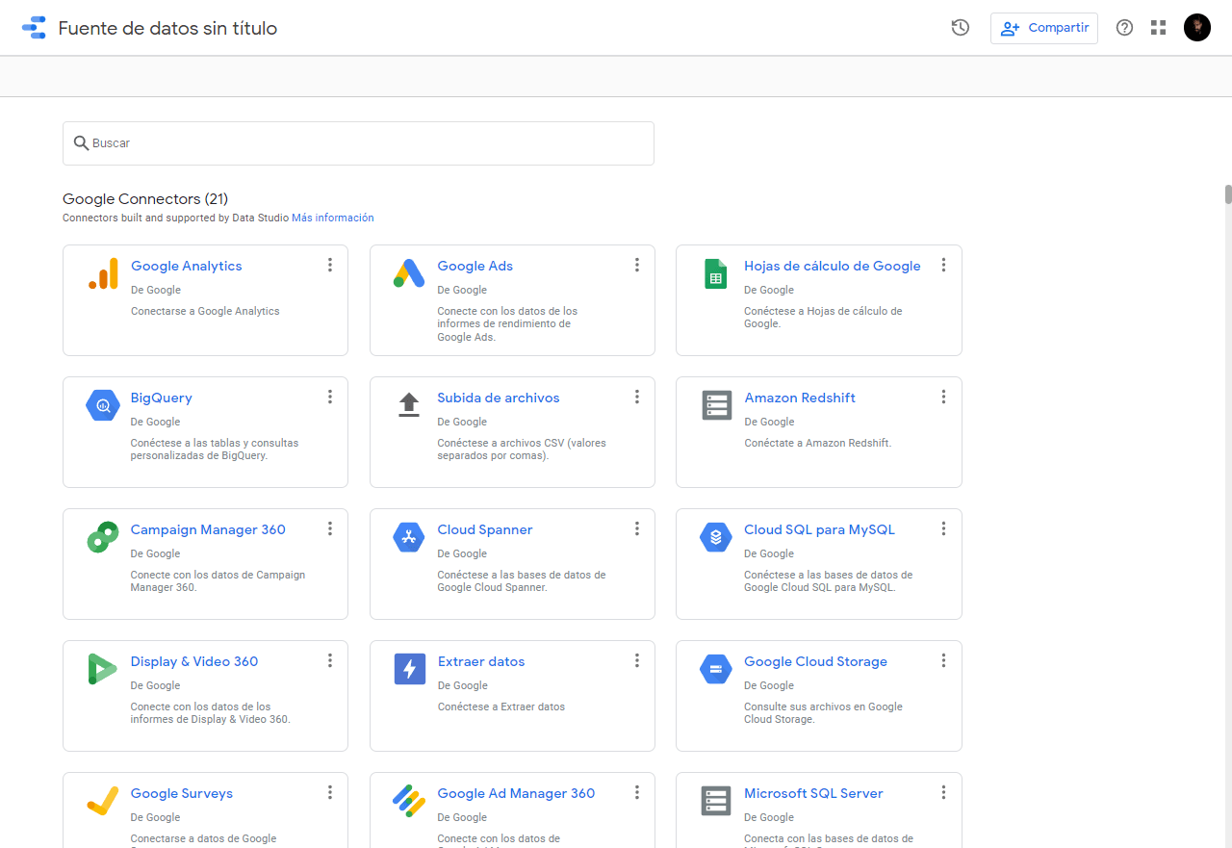Click the 'Google Connectors (21)' heading
Viewport: 1232px width, 848px height.
(145, 199)
